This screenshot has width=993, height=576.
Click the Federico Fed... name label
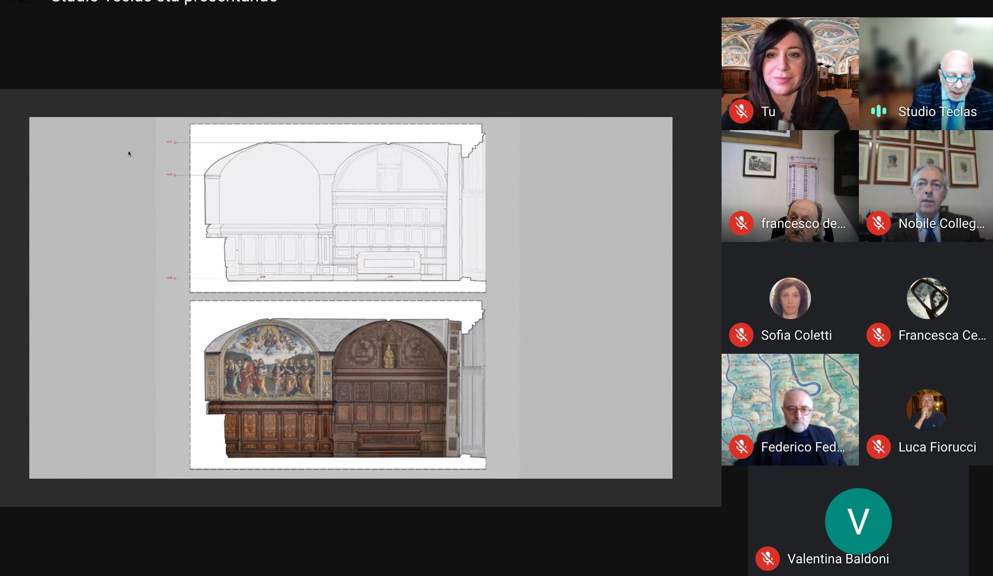click(x=803, y=447)
